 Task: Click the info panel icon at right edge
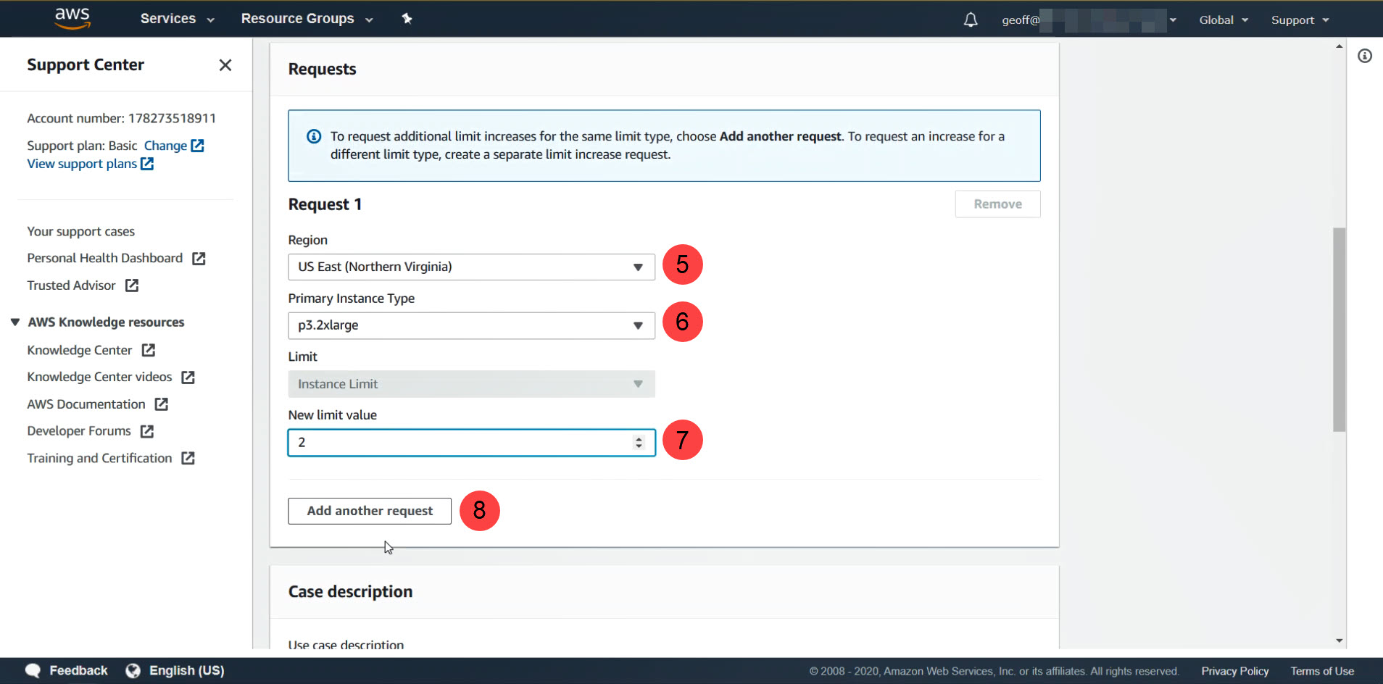click(1365, 56)
